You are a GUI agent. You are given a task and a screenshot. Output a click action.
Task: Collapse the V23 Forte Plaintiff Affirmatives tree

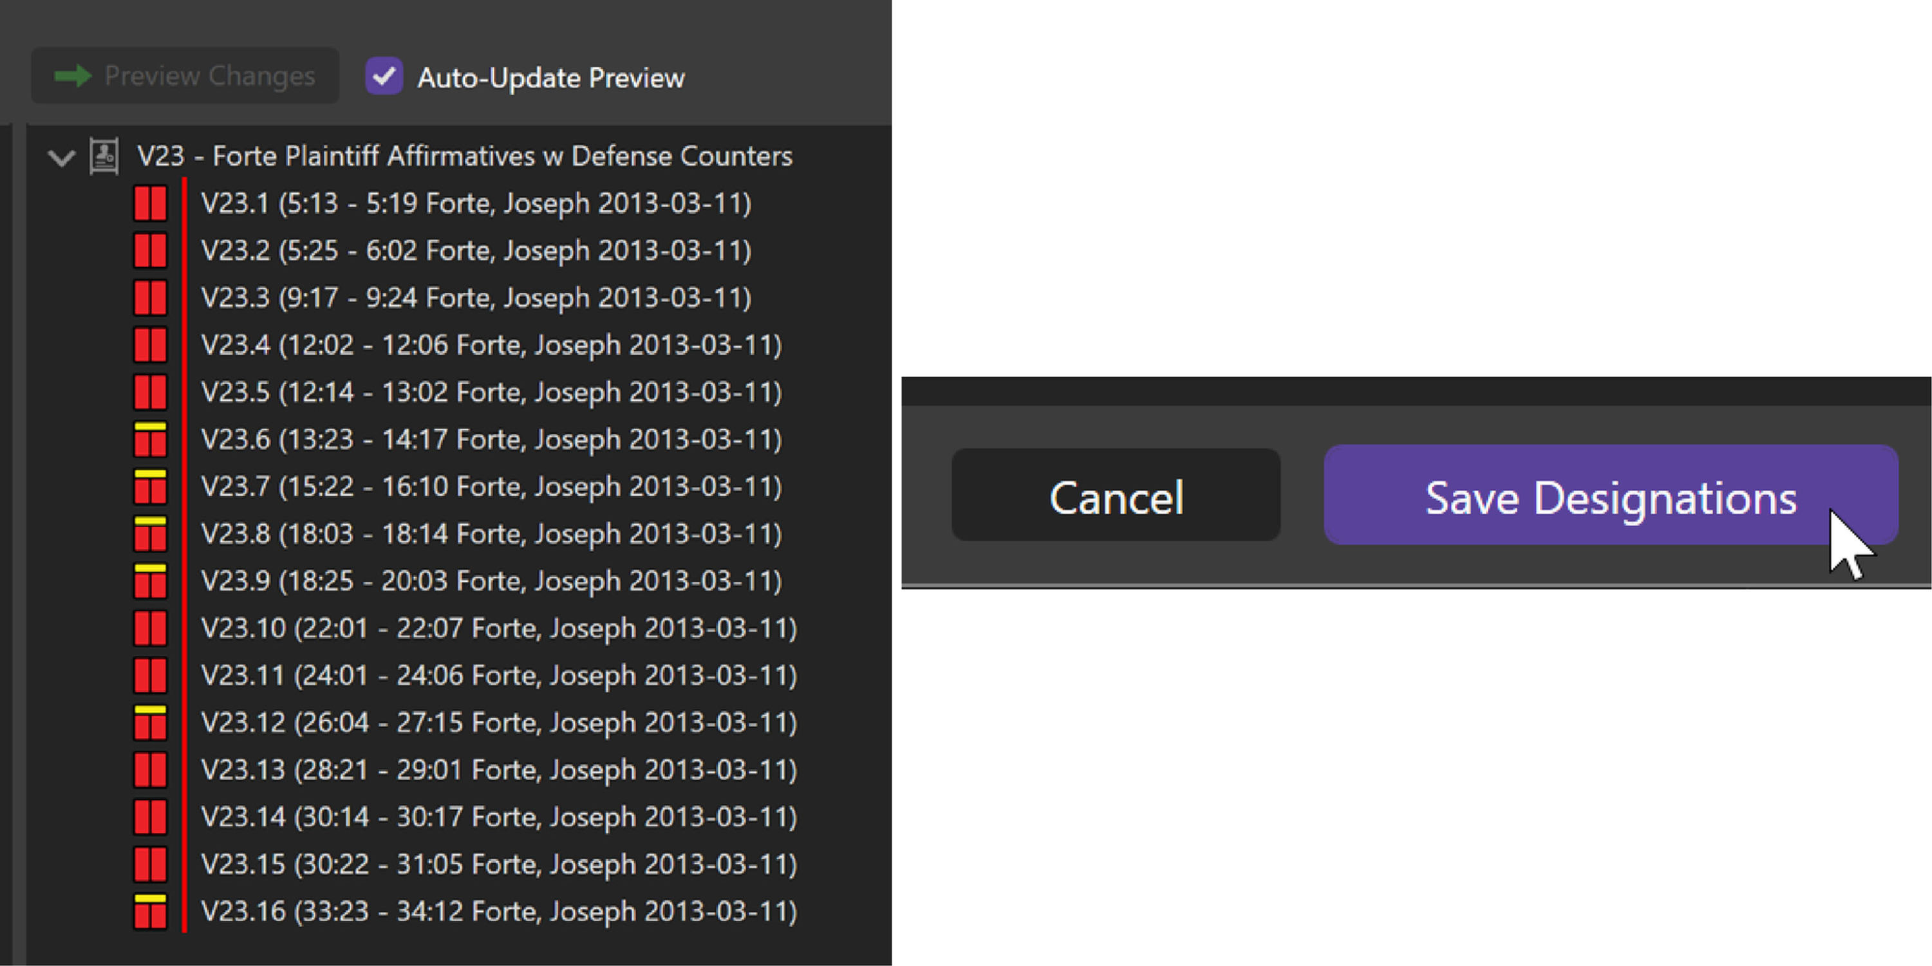point(61,158)
